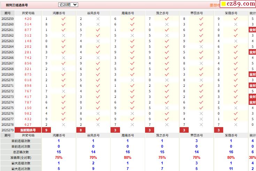Click the 全对 badge in row 2025269
The image size is (256, 171).
coord(252,75)
